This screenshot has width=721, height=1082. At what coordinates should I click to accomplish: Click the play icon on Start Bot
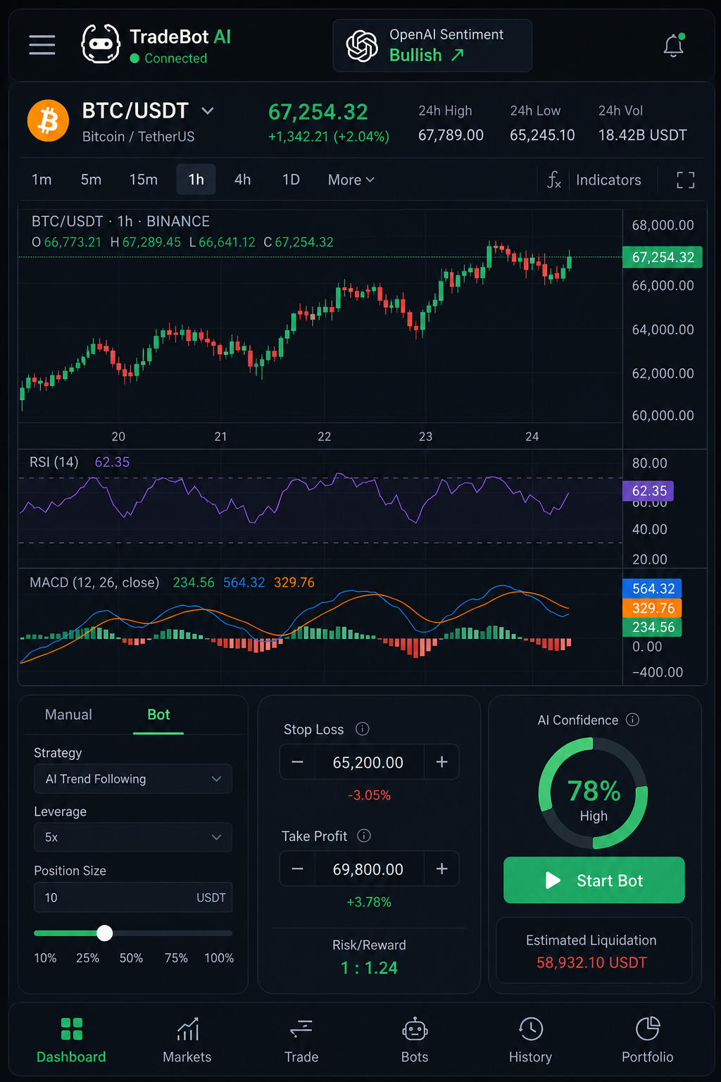tap(553, 881)
